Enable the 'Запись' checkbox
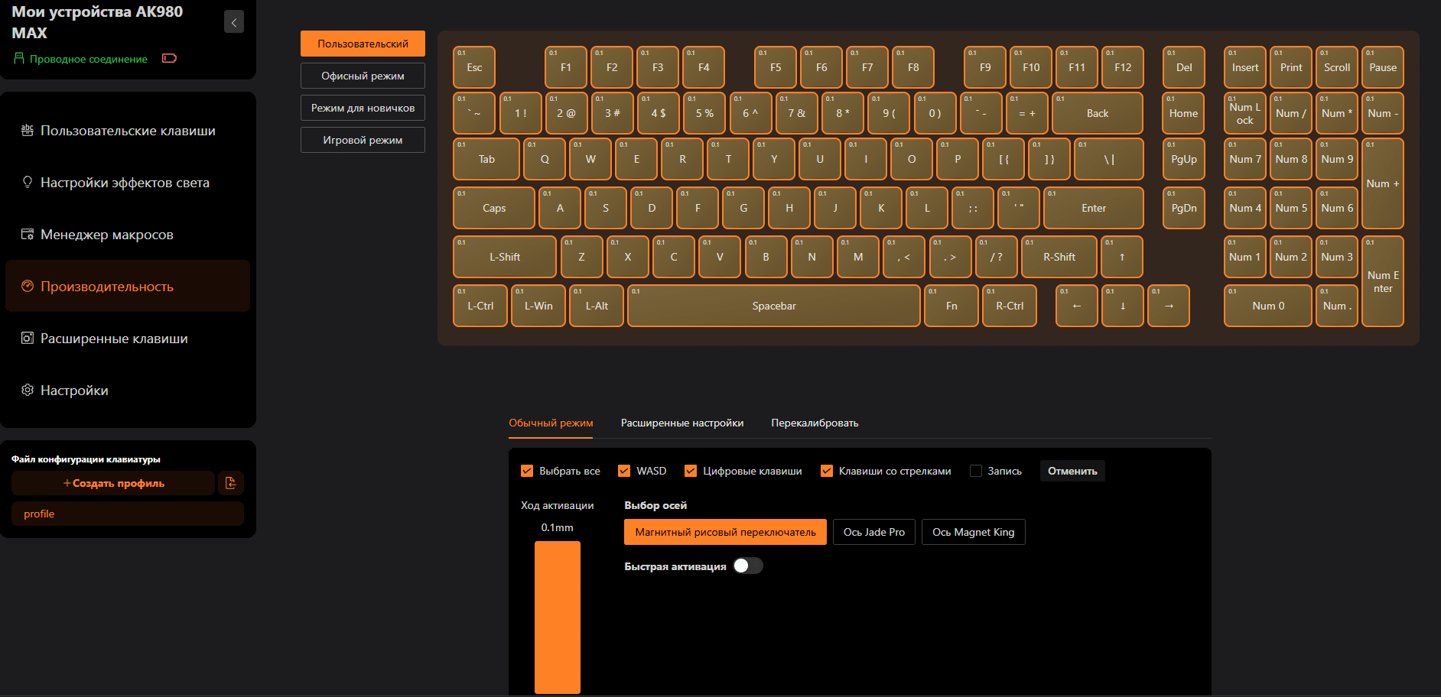This screenshot has height=697, width=1441. point(976,471)
